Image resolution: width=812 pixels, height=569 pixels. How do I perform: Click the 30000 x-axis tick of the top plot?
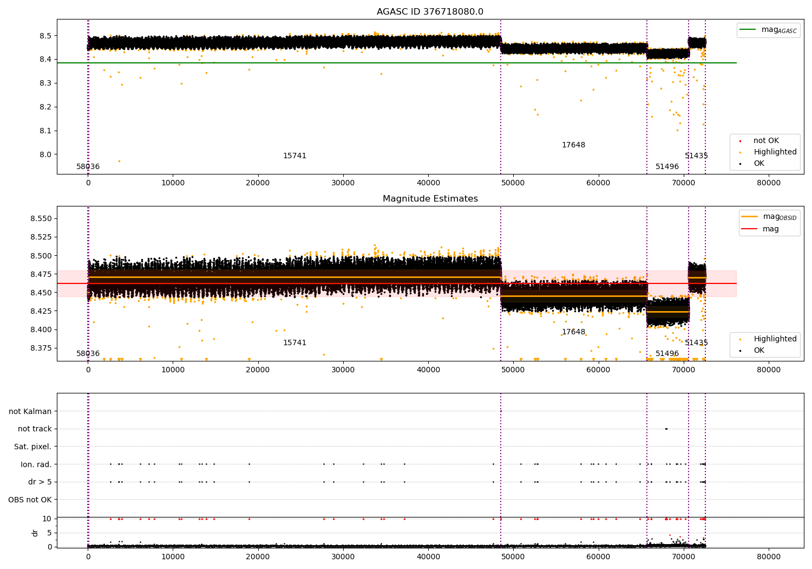tap(343, 183)
